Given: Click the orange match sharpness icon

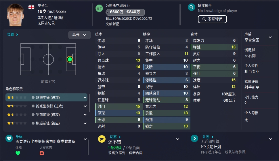Looking at the screenshot, I should click(x=42, y=153).
